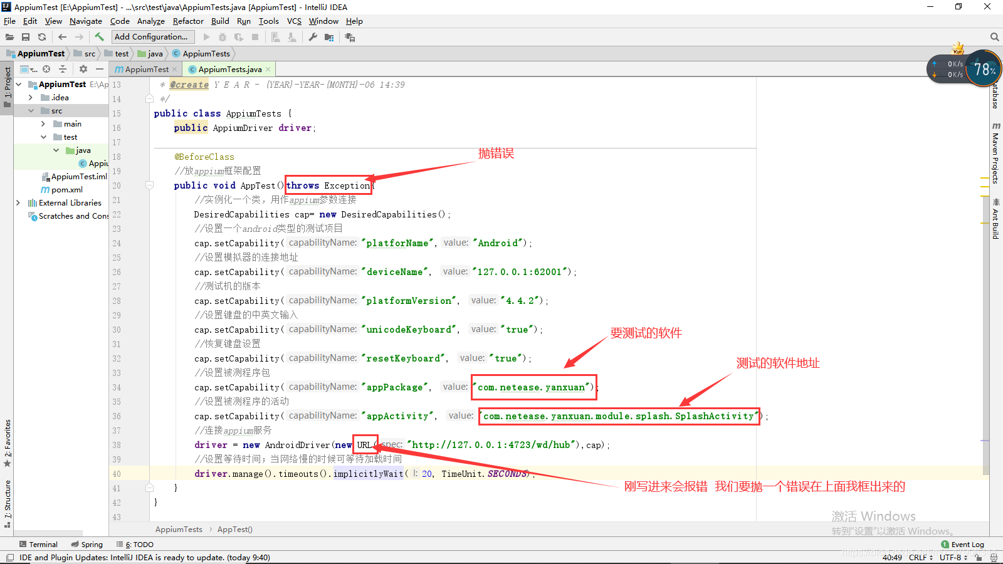Viewport: 1003px width, 564px height.
Task: Open the Help menu
Action: [354, 21]
